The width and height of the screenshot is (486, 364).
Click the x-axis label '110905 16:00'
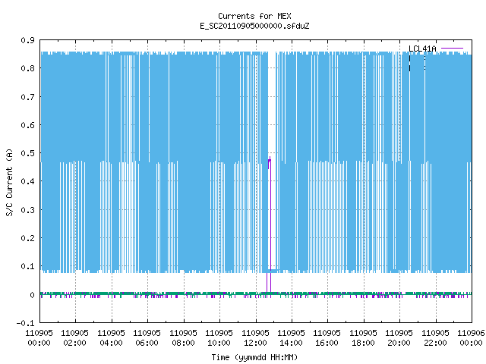pyautogui.click(x=327, y=338)
